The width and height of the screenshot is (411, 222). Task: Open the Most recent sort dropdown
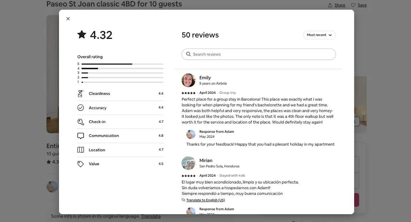(319, 35)
